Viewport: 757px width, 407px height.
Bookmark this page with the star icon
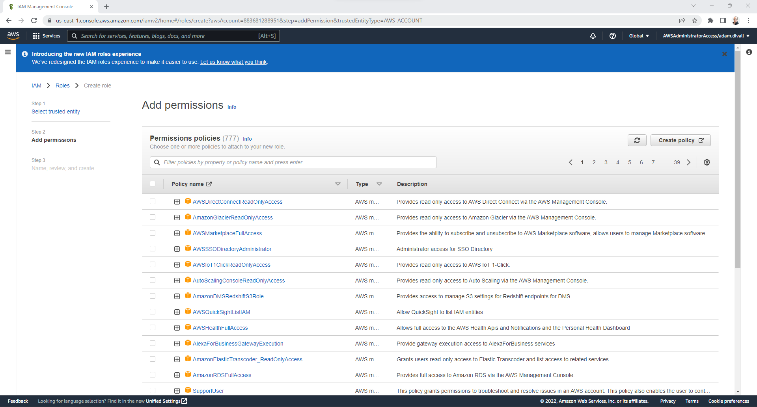click(x=695, y=20)
